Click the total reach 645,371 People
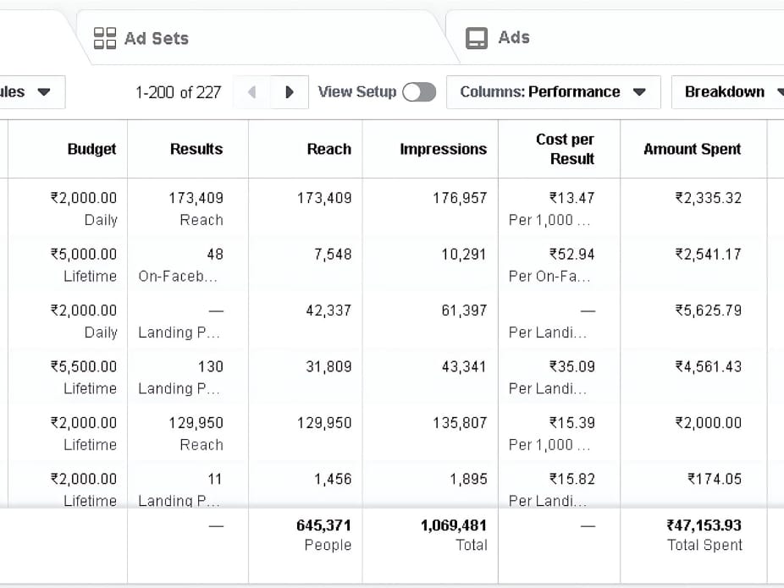The width and height of the screenshot is (784, 588). pyautogui.click(x=324, y=535)
